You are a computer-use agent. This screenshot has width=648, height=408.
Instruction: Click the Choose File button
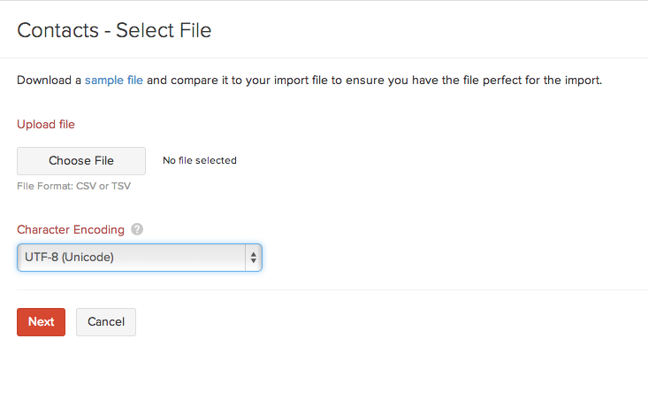point(81,161)
